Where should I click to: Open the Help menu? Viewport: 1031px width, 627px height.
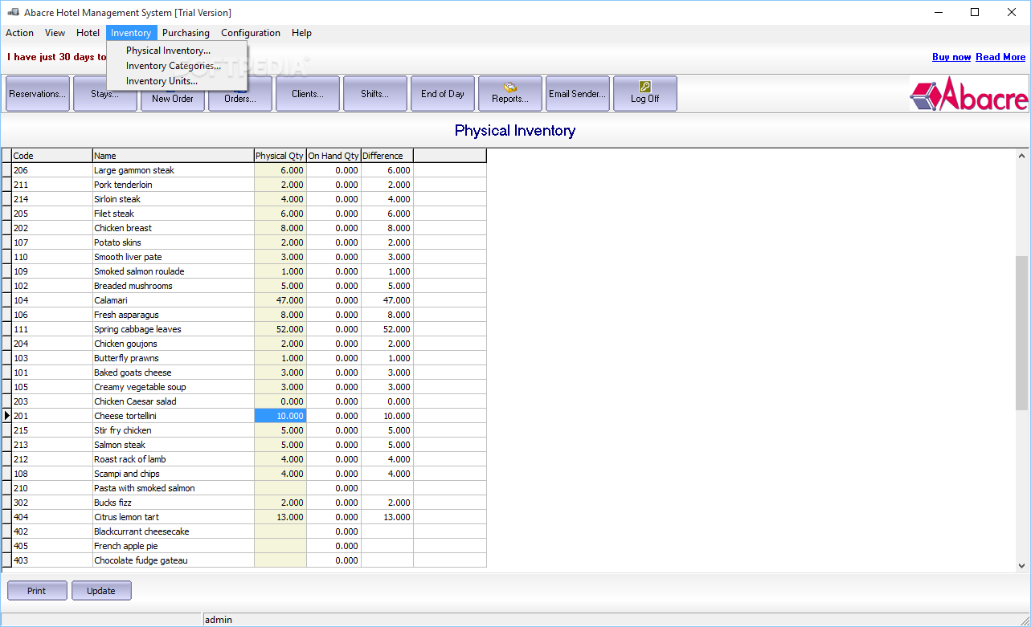point(302,33)
